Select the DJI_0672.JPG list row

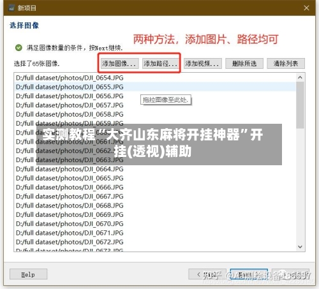(155, 242)
